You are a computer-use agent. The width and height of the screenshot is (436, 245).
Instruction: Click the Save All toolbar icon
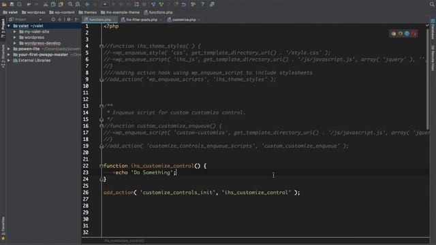(12, 4)
